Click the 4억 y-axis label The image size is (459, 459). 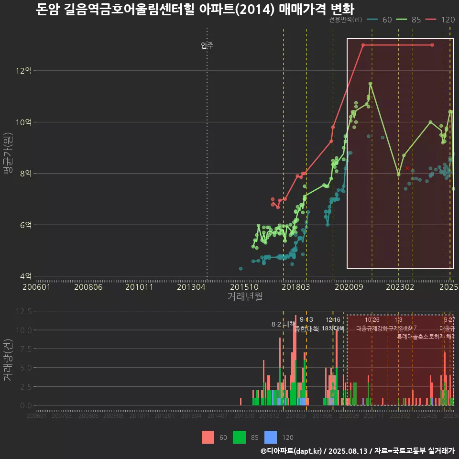tap(26, 276)
